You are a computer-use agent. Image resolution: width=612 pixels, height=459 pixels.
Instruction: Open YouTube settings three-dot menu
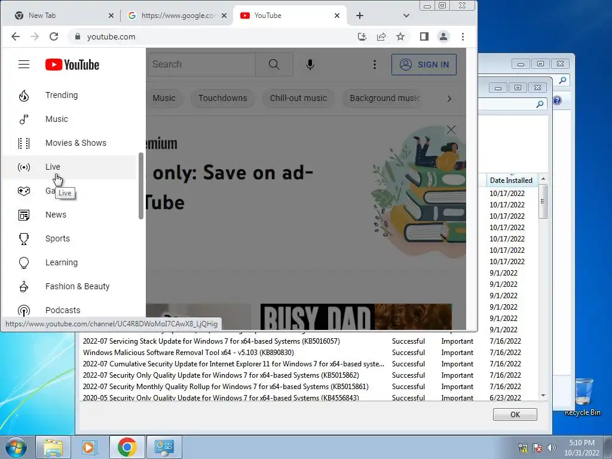coord(374,65)
